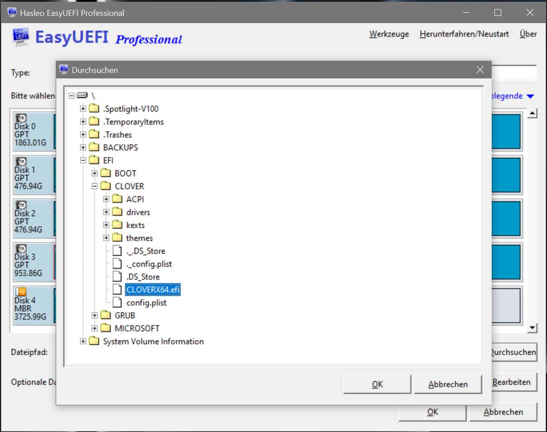547x432 pixels.
Task: Select the config.plist file name
Action: coord(147,302)
